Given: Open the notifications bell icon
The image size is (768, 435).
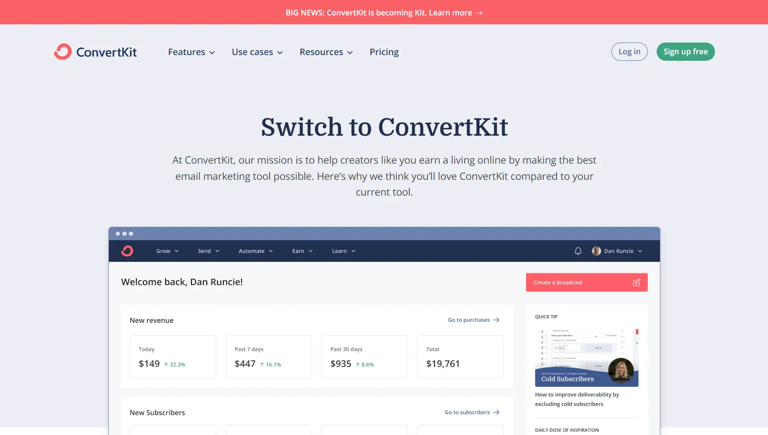Looking at the screenshot, I should 578,251.
